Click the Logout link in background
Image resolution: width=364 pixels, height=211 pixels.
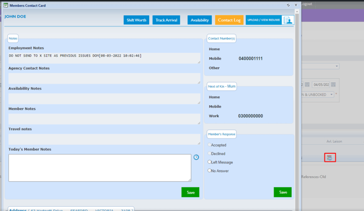[x=307, y=4]
